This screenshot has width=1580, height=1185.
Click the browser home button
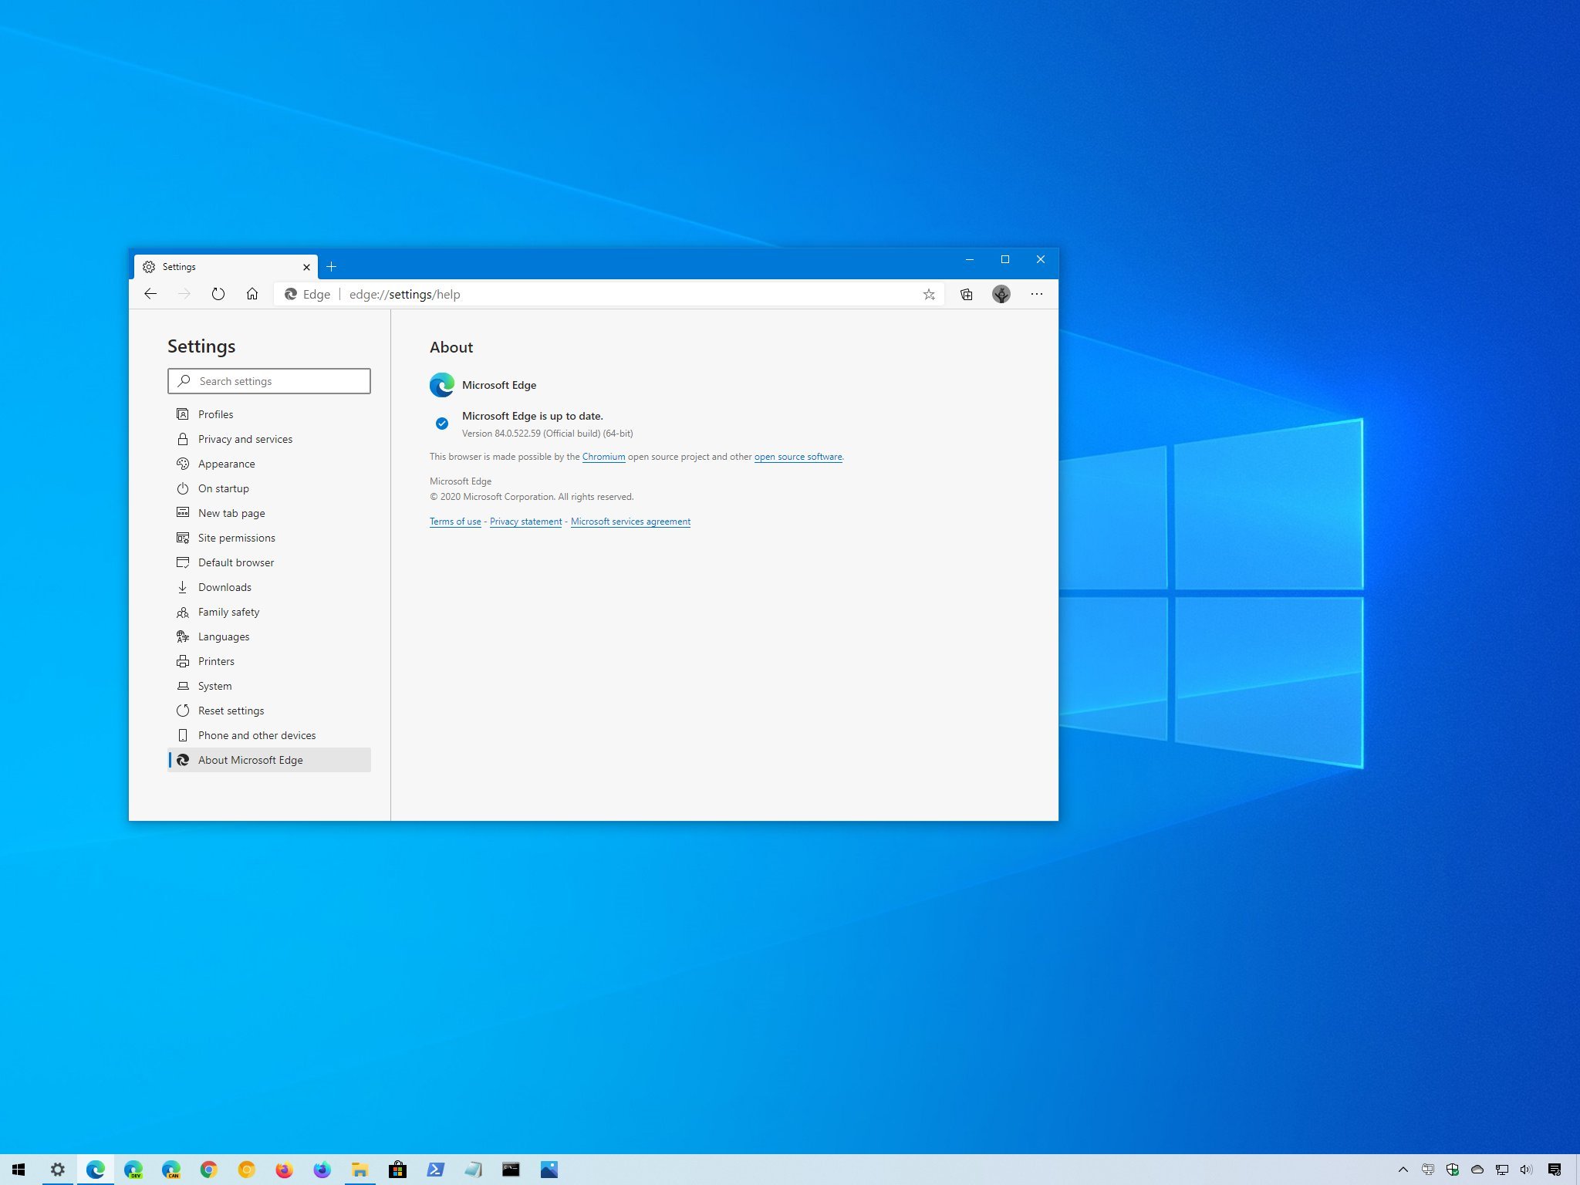[250, 294]
